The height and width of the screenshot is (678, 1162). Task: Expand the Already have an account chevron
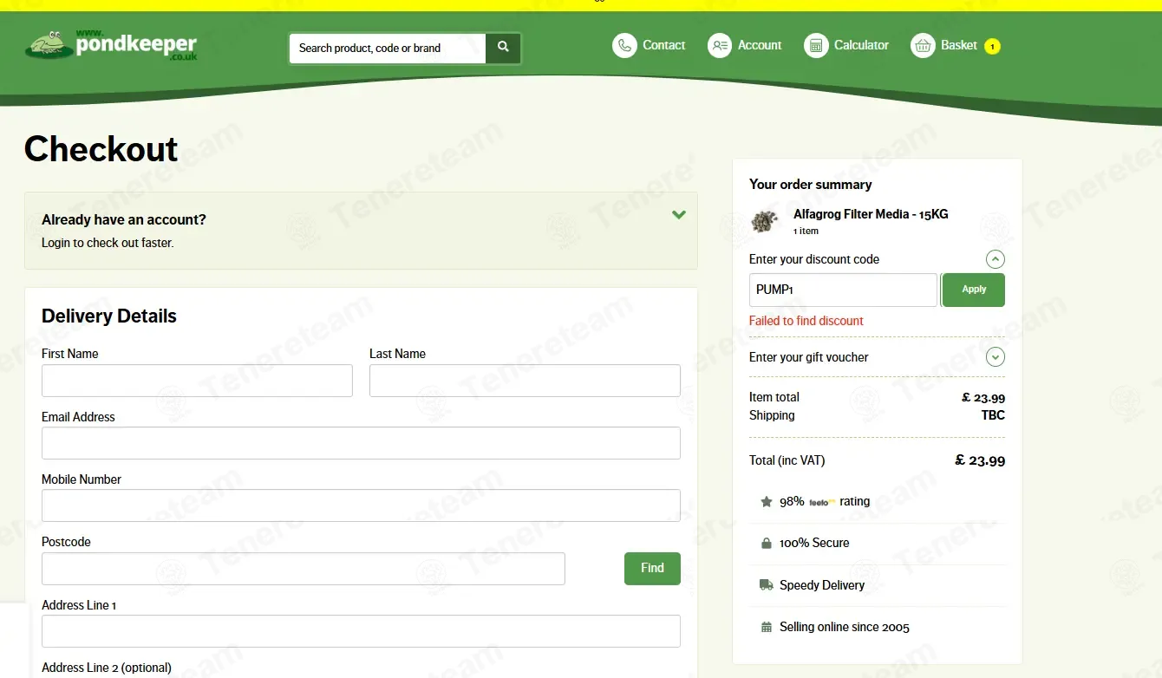click(679, 214)
